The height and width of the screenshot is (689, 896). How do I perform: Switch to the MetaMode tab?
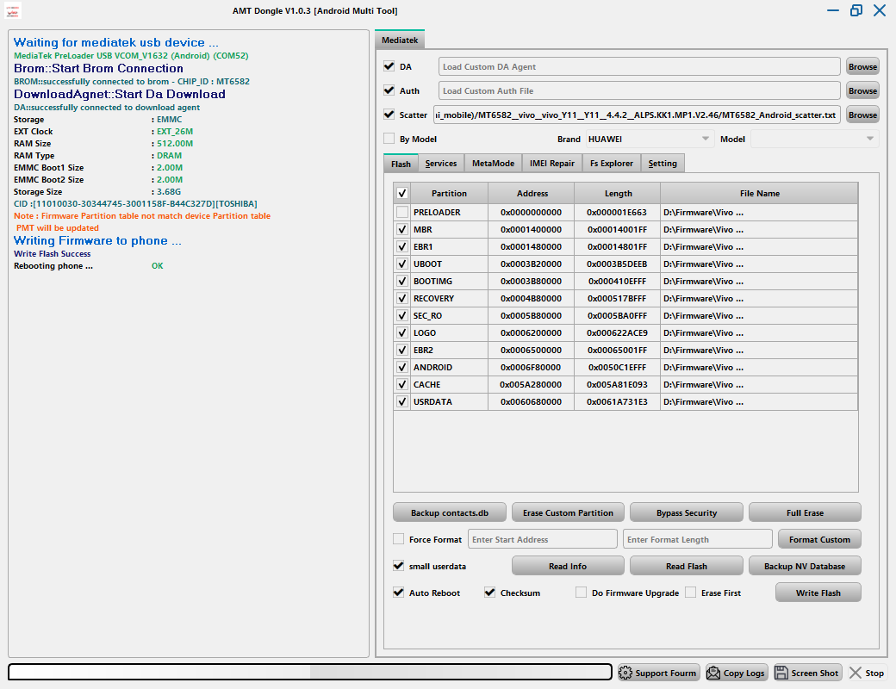[x=493, y=163]
